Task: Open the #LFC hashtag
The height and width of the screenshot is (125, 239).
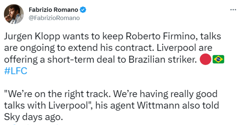Action: pos(16,71)
